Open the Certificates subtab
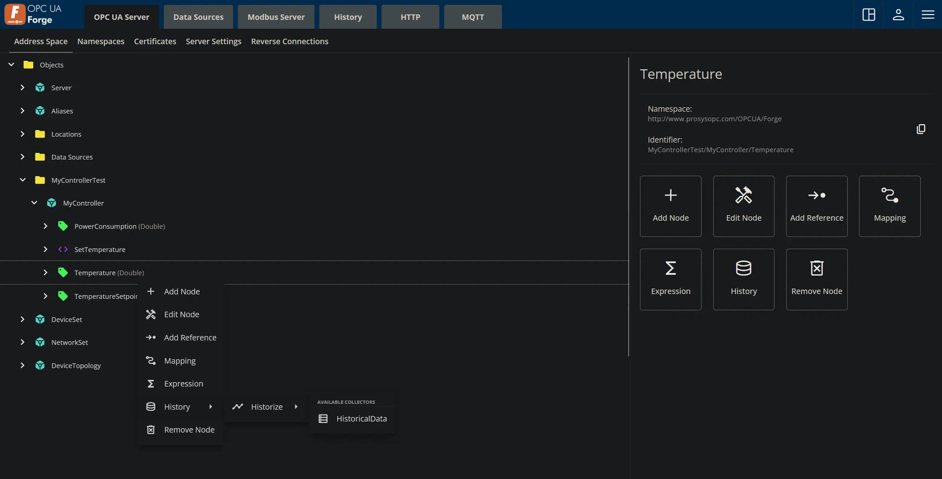This screenshot has height=479, width=942. coord(155,41)
